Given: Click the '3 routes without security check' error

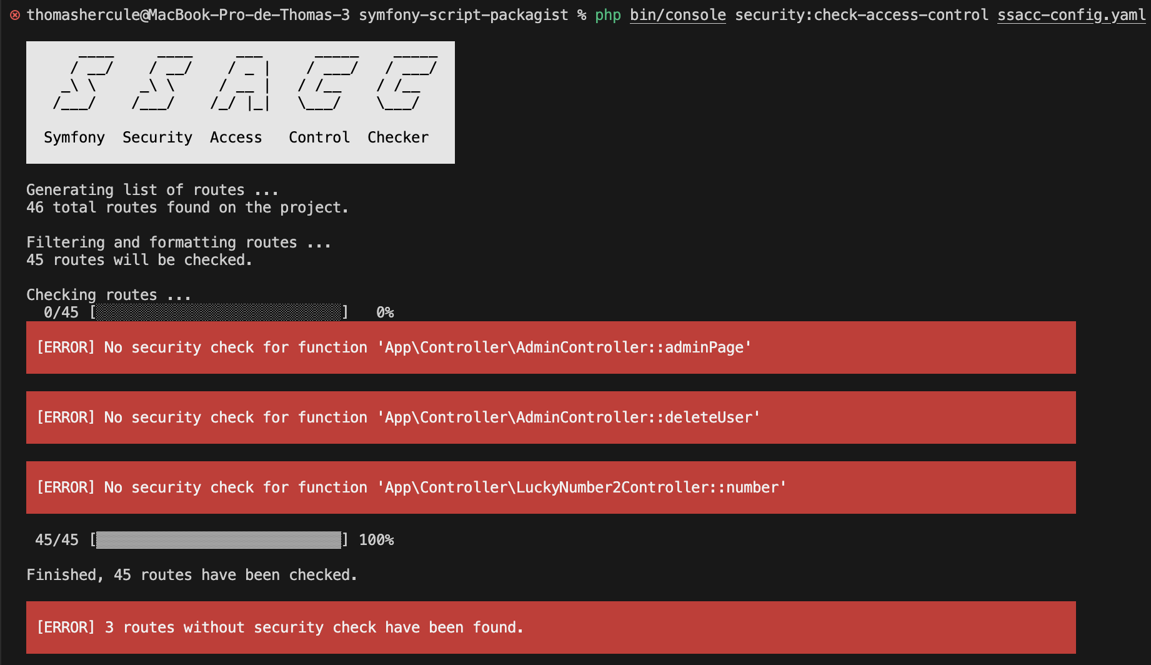Looking at the screenshot, I should pos(280,627).
